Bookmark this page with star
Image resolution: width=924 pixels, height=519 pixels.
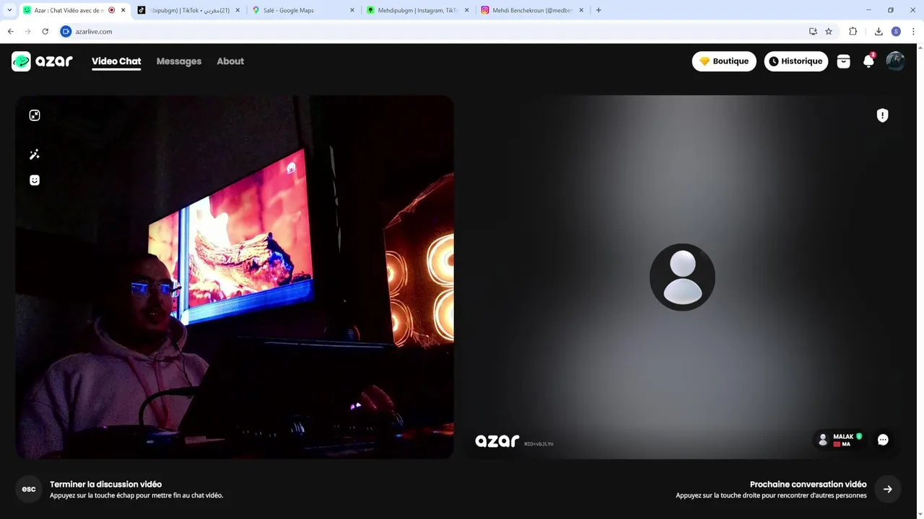coord(829,32)
